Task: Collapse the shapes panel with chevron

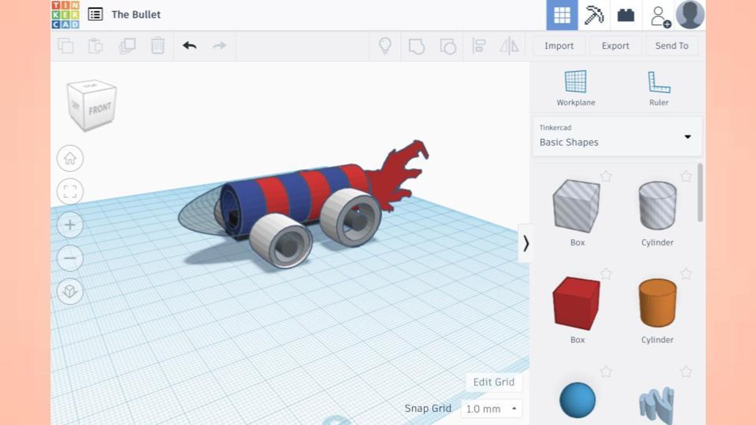Action: (x=526, y=244)
